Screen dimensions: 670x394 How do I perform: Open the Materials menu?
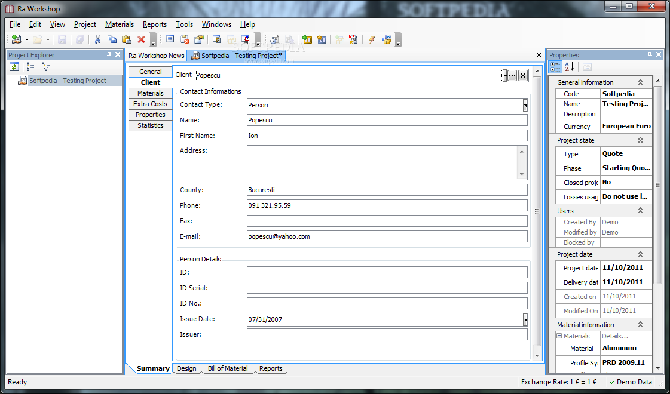(120, 24)
